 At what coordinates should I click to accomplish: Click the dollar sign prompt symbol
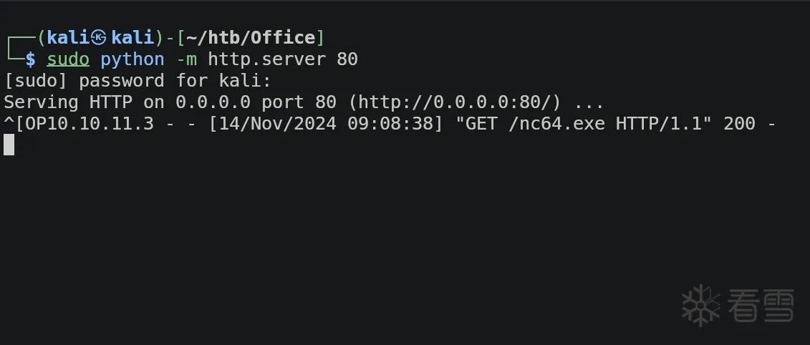pyautogui.click(x=31, y=60)
